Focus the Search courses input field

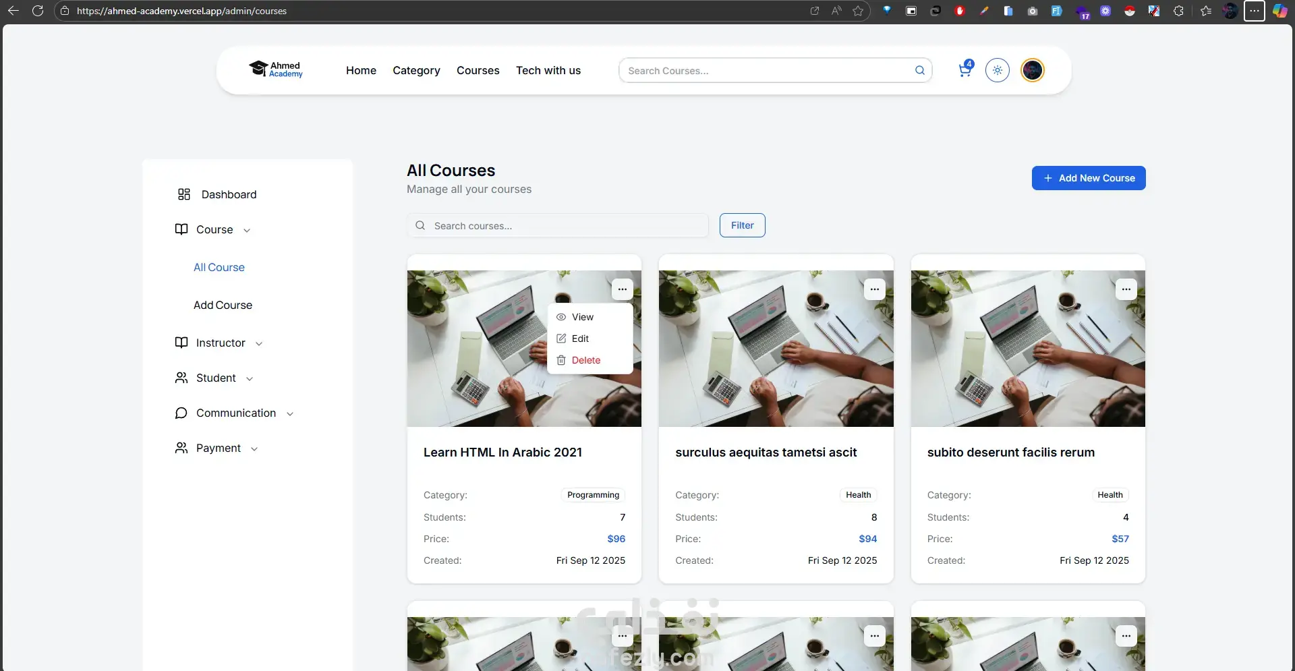click(x=557, y=225)
